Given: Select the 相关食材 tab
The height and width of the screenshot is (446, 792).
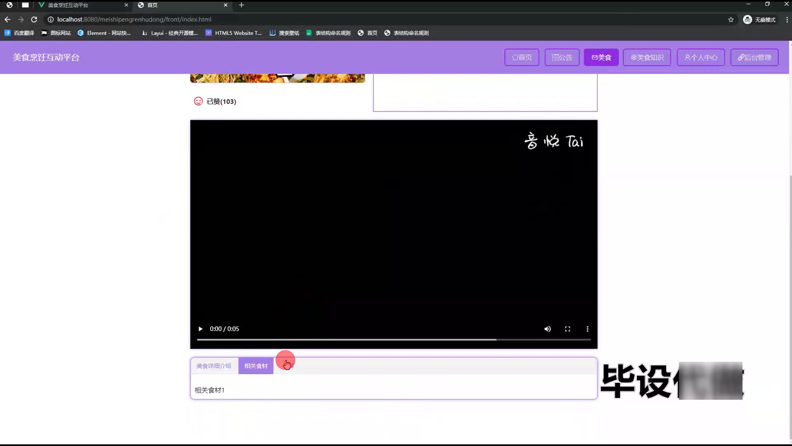Looking at the screenshot, I should coord(256,366).
